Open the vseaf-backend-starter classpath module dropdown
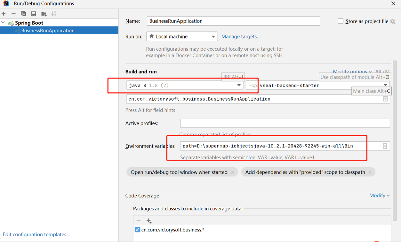Image resolution: width=401 pixels, height=242 pixels. click(x=385, y=85)
